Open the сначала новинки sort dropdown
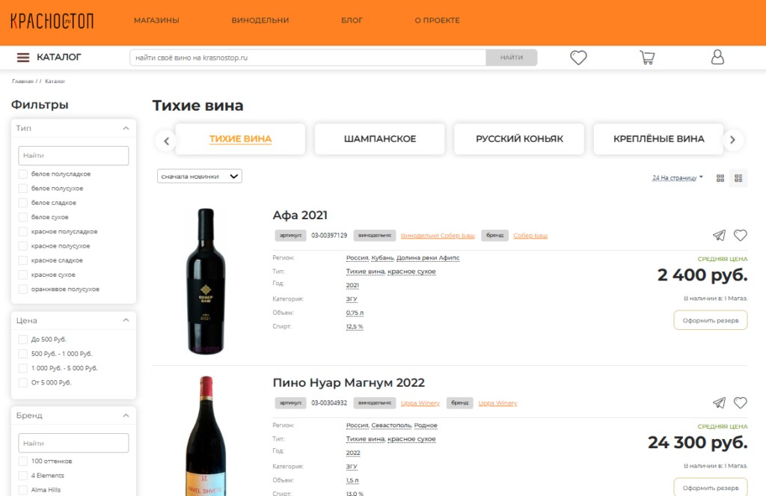The width and height of the screenshot is (766, 496). [x=200, y=177]
